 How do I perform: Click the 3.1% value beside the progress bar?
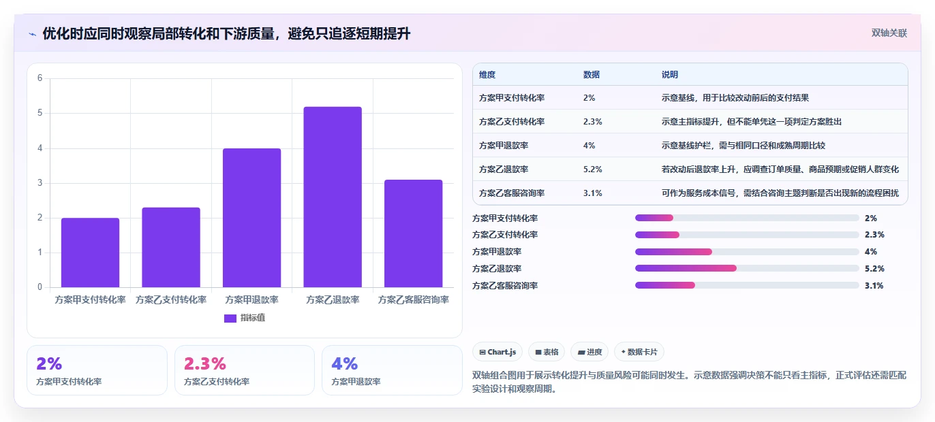(874, 286)
